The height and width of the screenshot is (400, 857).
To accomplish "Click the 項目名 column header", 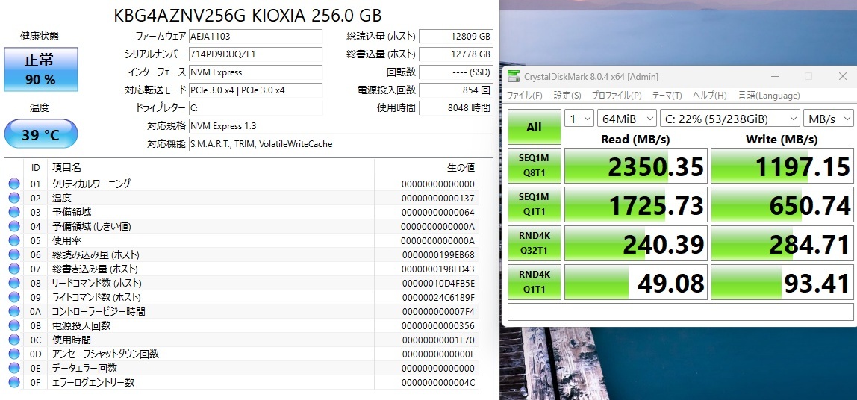I will [66, 167].
